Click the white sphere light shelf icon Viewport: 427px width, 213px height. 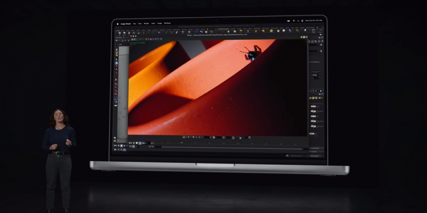(x=284, y=31)
